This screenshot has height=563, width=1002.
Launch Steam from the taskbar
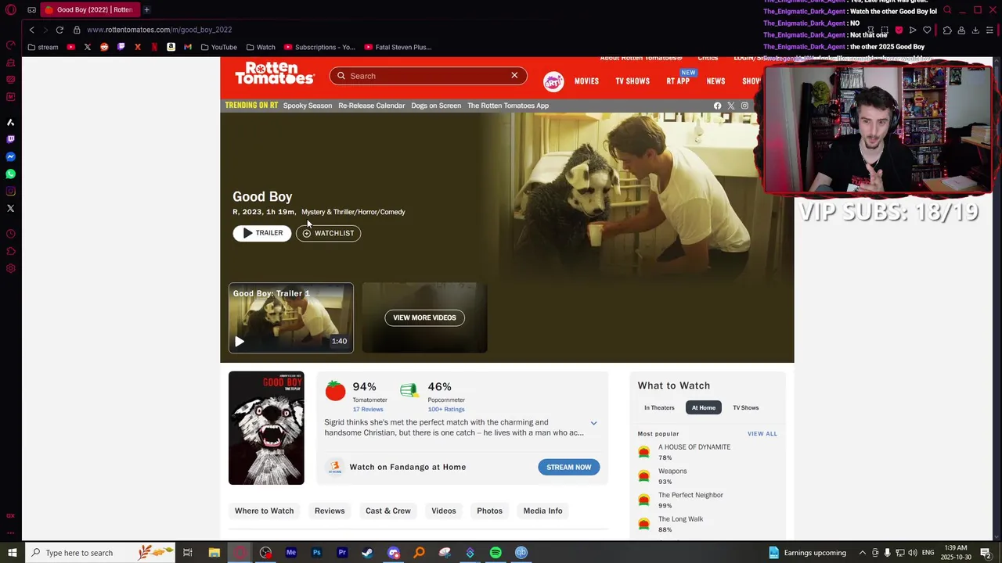click(367, 553)
